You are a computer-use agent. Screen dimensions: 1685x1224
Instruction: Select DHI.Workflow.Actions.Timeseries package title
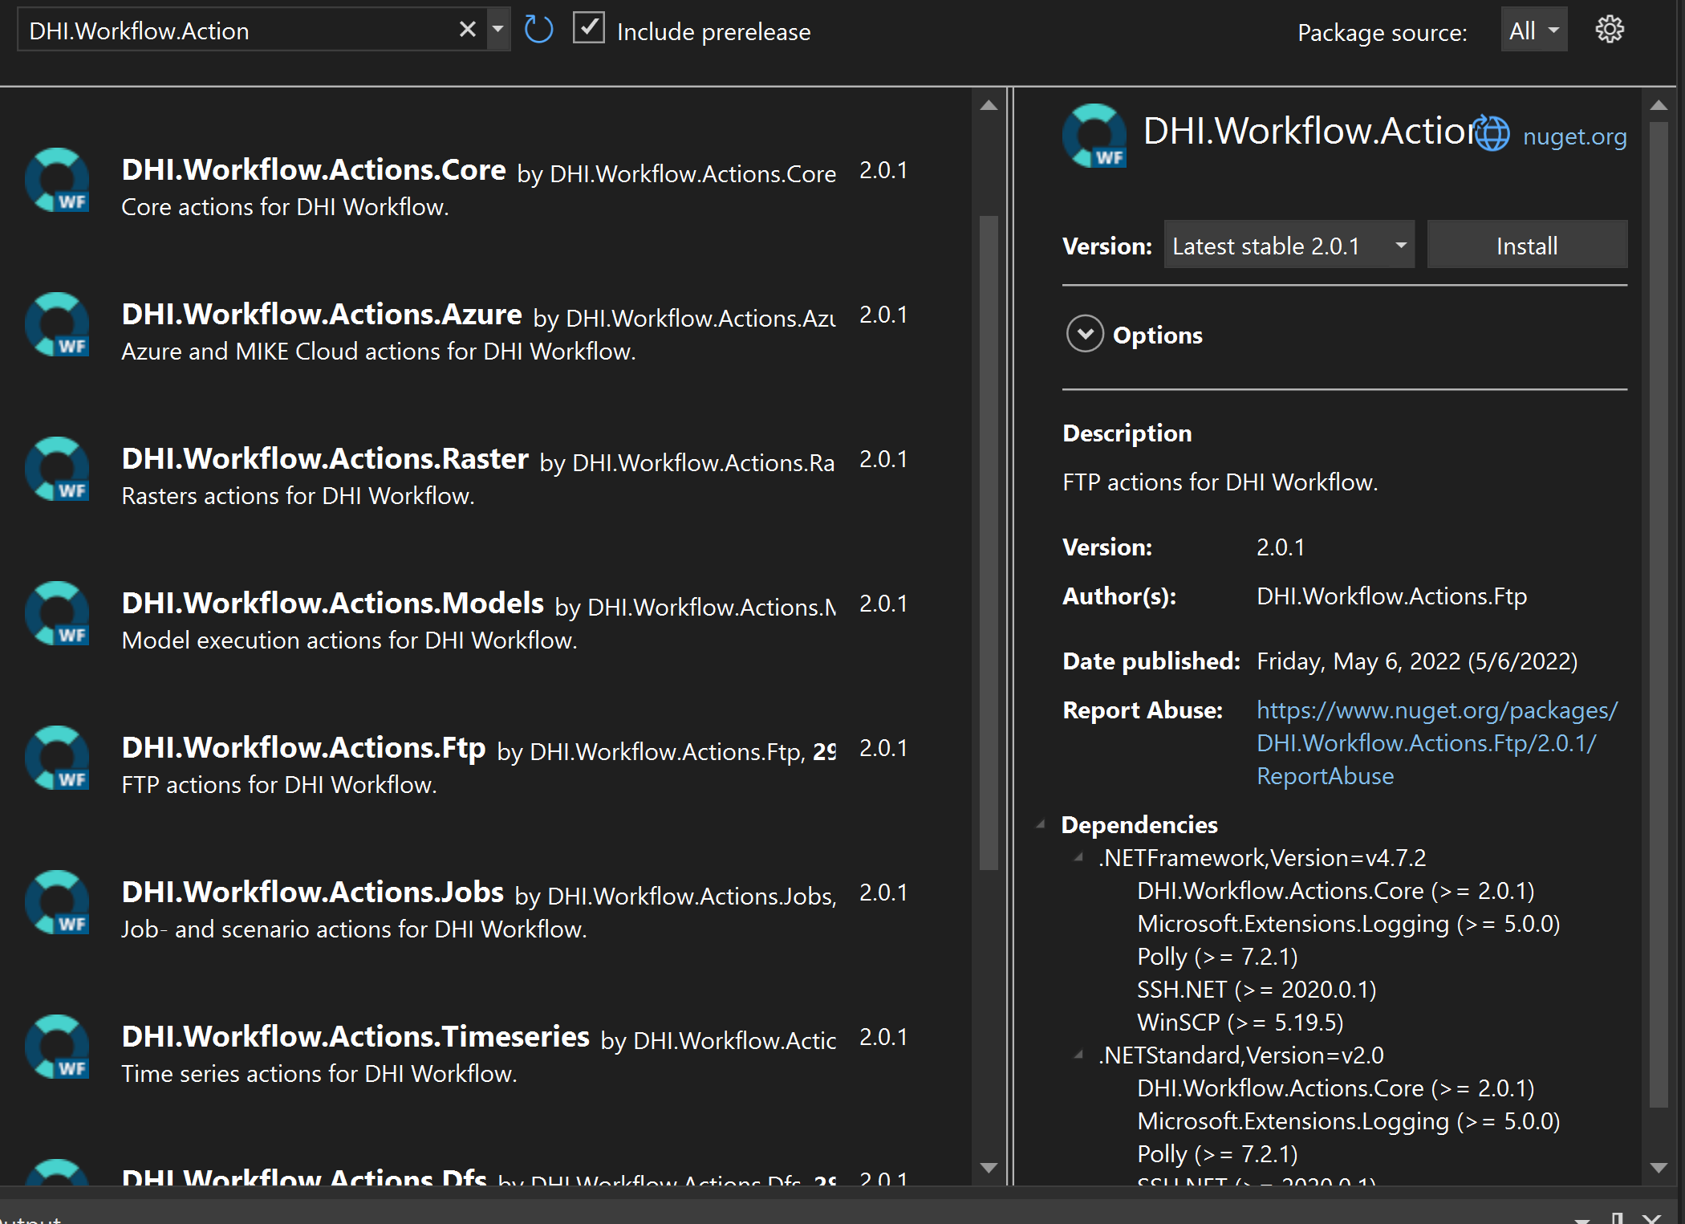coord(355,1036)
